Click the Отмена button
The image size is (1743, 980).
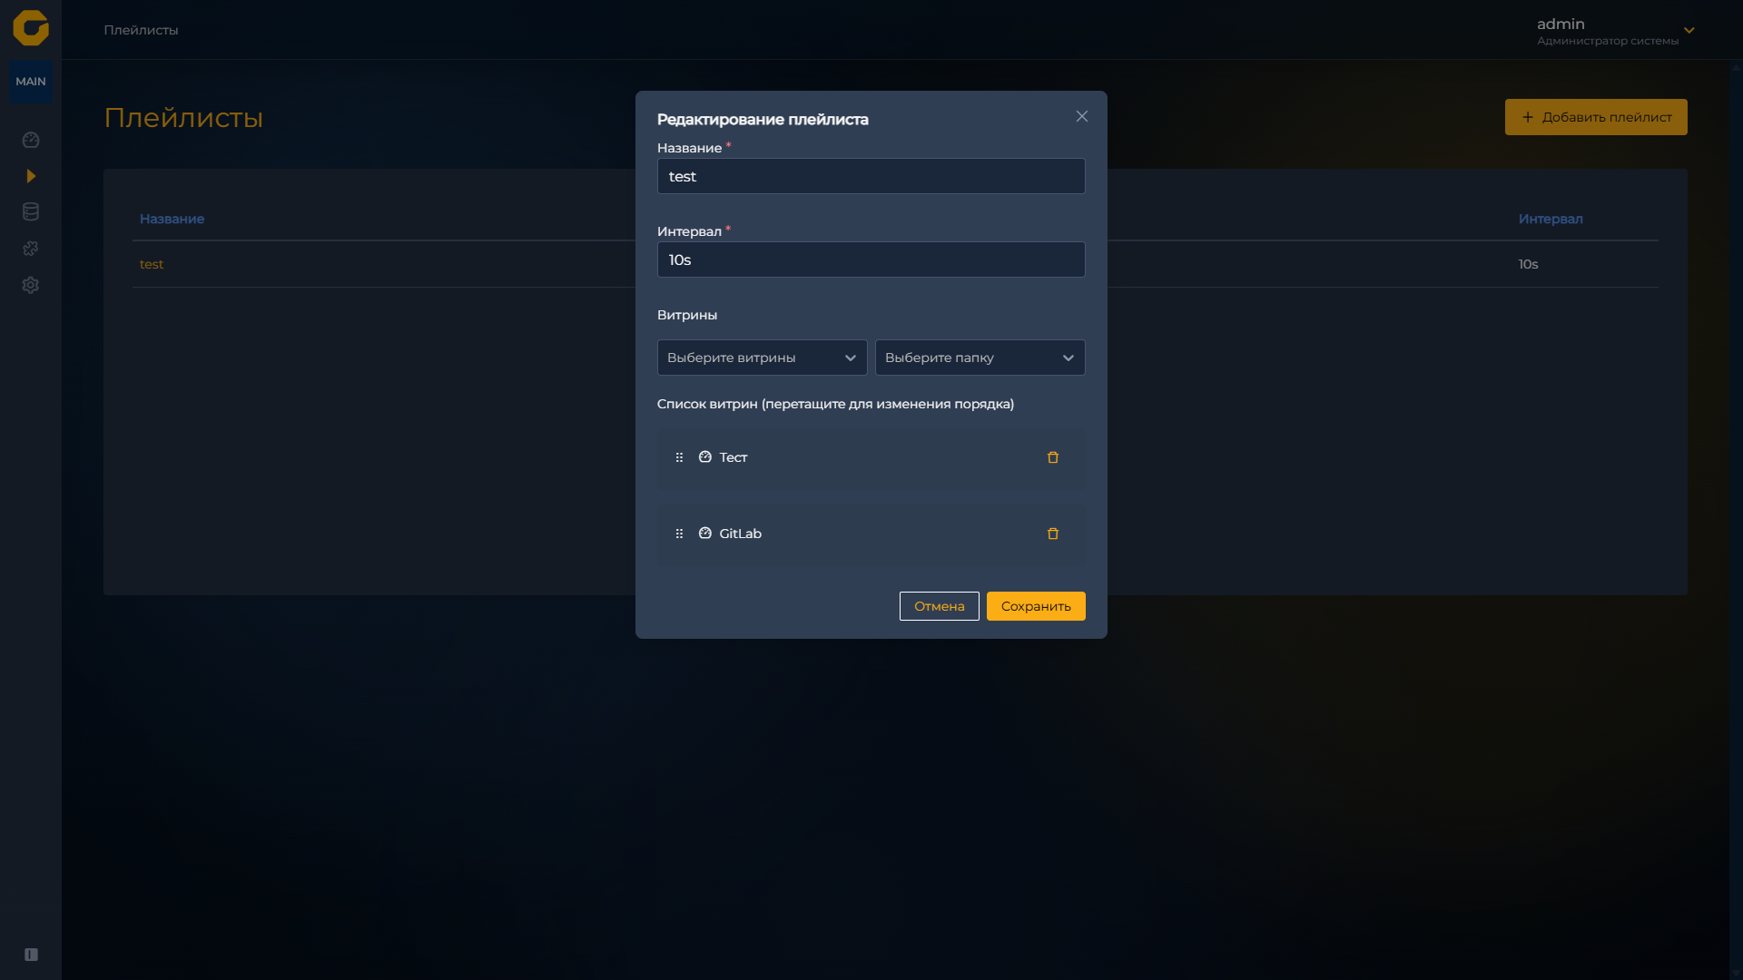(x=940, y=606)
